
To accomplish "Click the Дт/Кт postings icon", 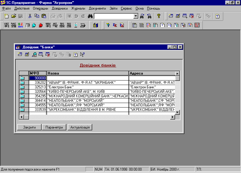I will pyautogui.click(x=115, y=25).
